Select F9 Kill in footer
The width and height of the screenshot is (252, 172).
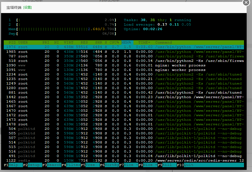point(167,165)
